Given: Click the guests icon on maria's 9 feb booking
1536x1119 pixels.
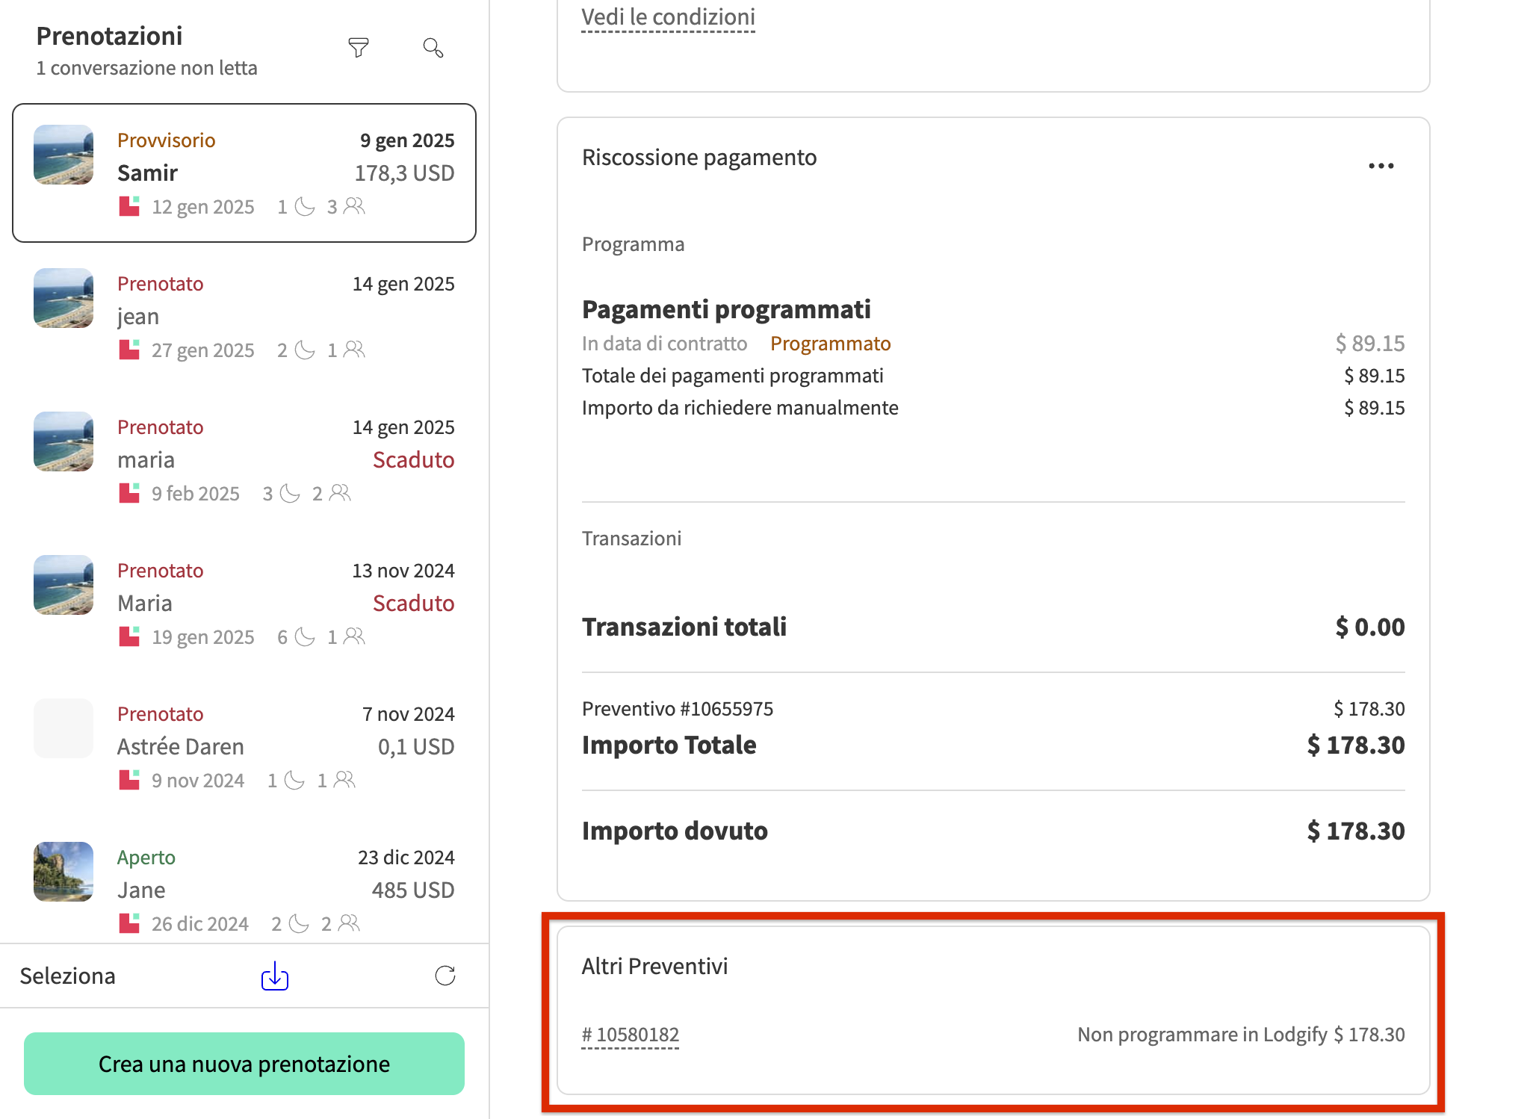Looking at the screenshot, I should (x=340, y=493).
